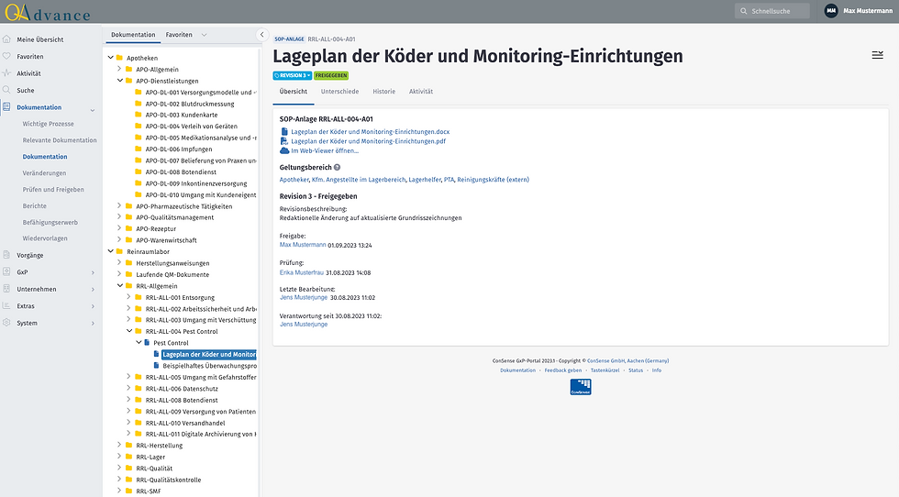Open Lageplan der Köder docx file link
This screenshot has width=899, height=497.
pyautogui.click(x=371, y=132)
